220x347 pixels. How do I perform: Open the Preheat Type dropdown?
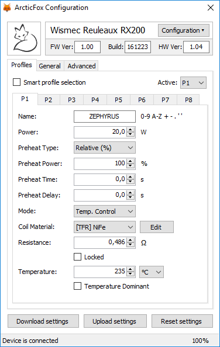105,148
